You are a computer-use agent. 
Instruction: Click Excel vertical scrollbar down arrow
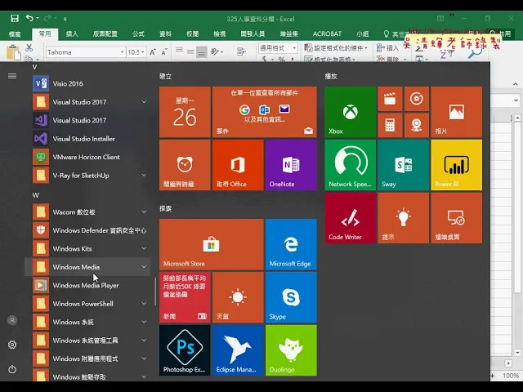517,353
